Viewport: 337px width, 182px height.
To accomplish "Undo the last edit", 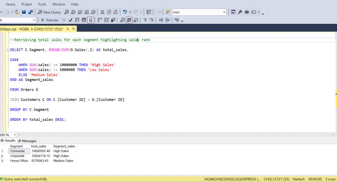I will 125,12.
